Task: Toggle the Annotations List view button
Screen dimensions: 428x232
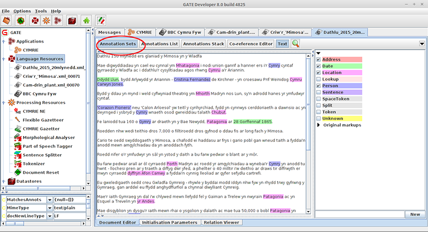Action: point(159,44)
